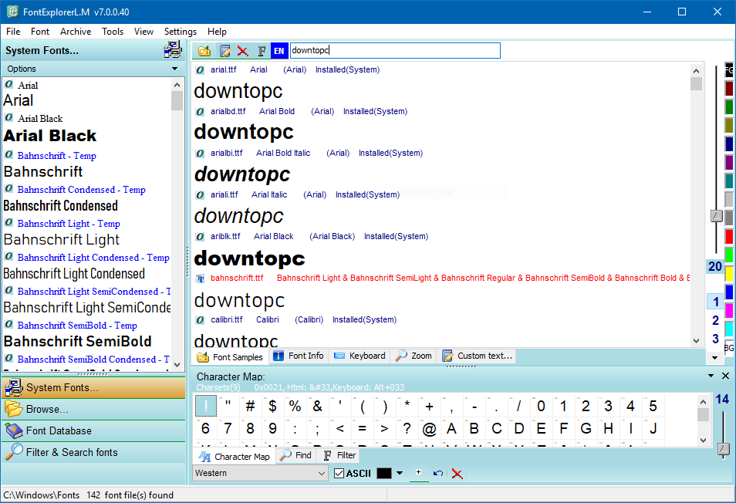
Task: Select Bahnschrift SemiBold - Temp entry
Action: coord(77,325)
